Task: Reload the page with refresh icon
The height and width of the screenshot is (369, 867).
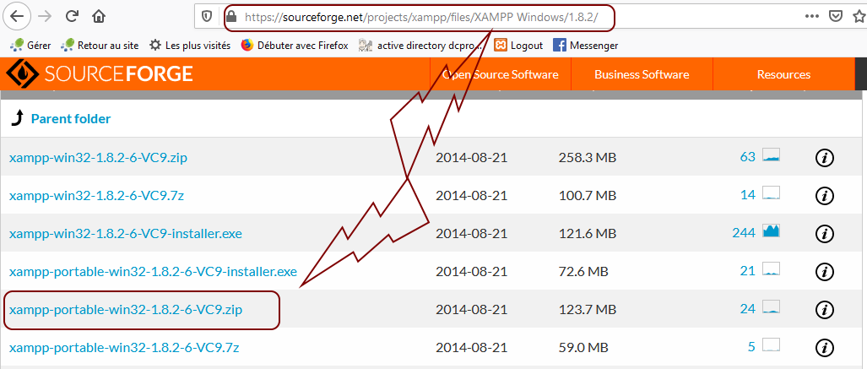Action: [x=72, y=16]
